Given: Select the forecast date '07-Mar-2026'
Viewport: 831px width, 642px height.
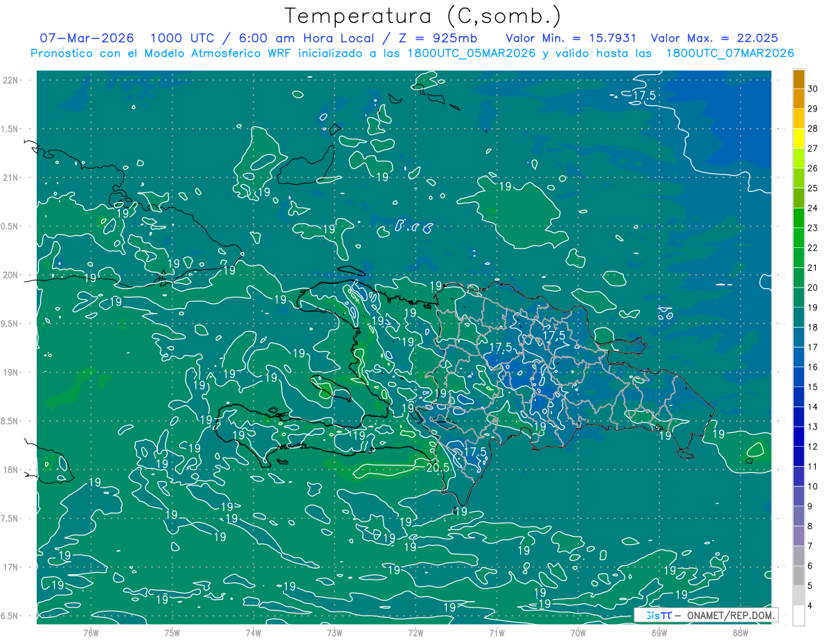Looking at the screenshot, I should pos(87,39).
